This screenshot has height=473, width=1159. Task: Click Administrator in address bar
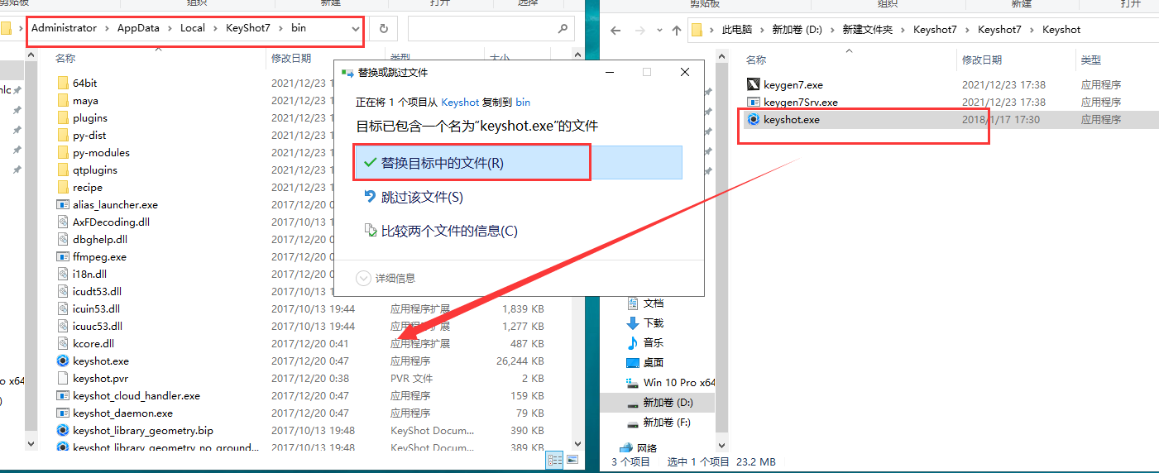64,28
